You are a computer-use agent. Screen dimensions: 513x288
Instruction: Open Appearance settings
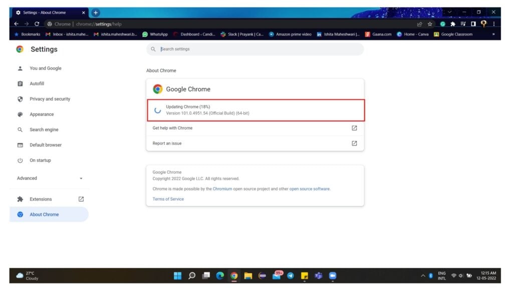coord(42,114)
